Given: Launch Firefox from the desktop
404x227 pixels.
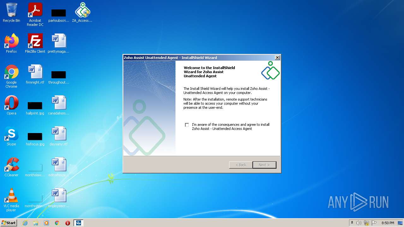Looking at the screenshot, I should click(11, 44).
